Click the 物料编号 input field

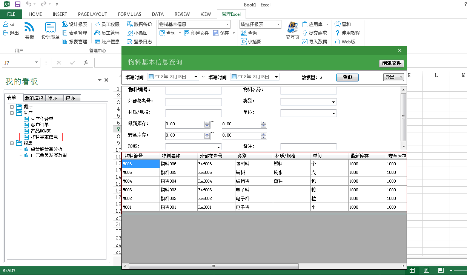pyautogui.click(x=194, y=91)
